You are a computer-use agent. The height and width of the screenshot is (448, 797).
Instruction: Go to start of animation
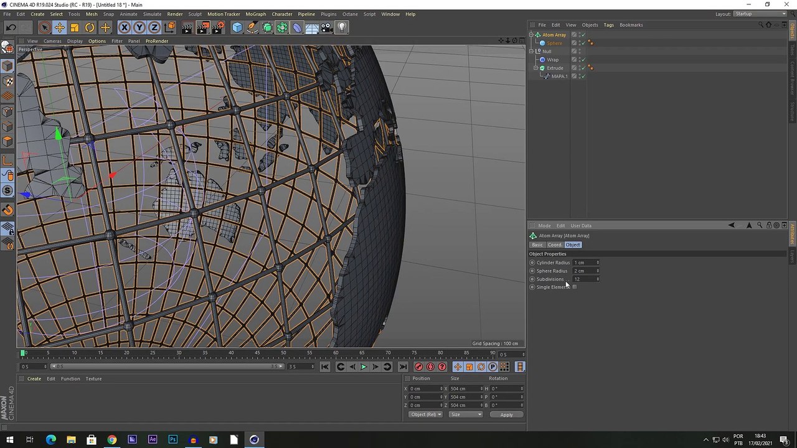point(325,367)
